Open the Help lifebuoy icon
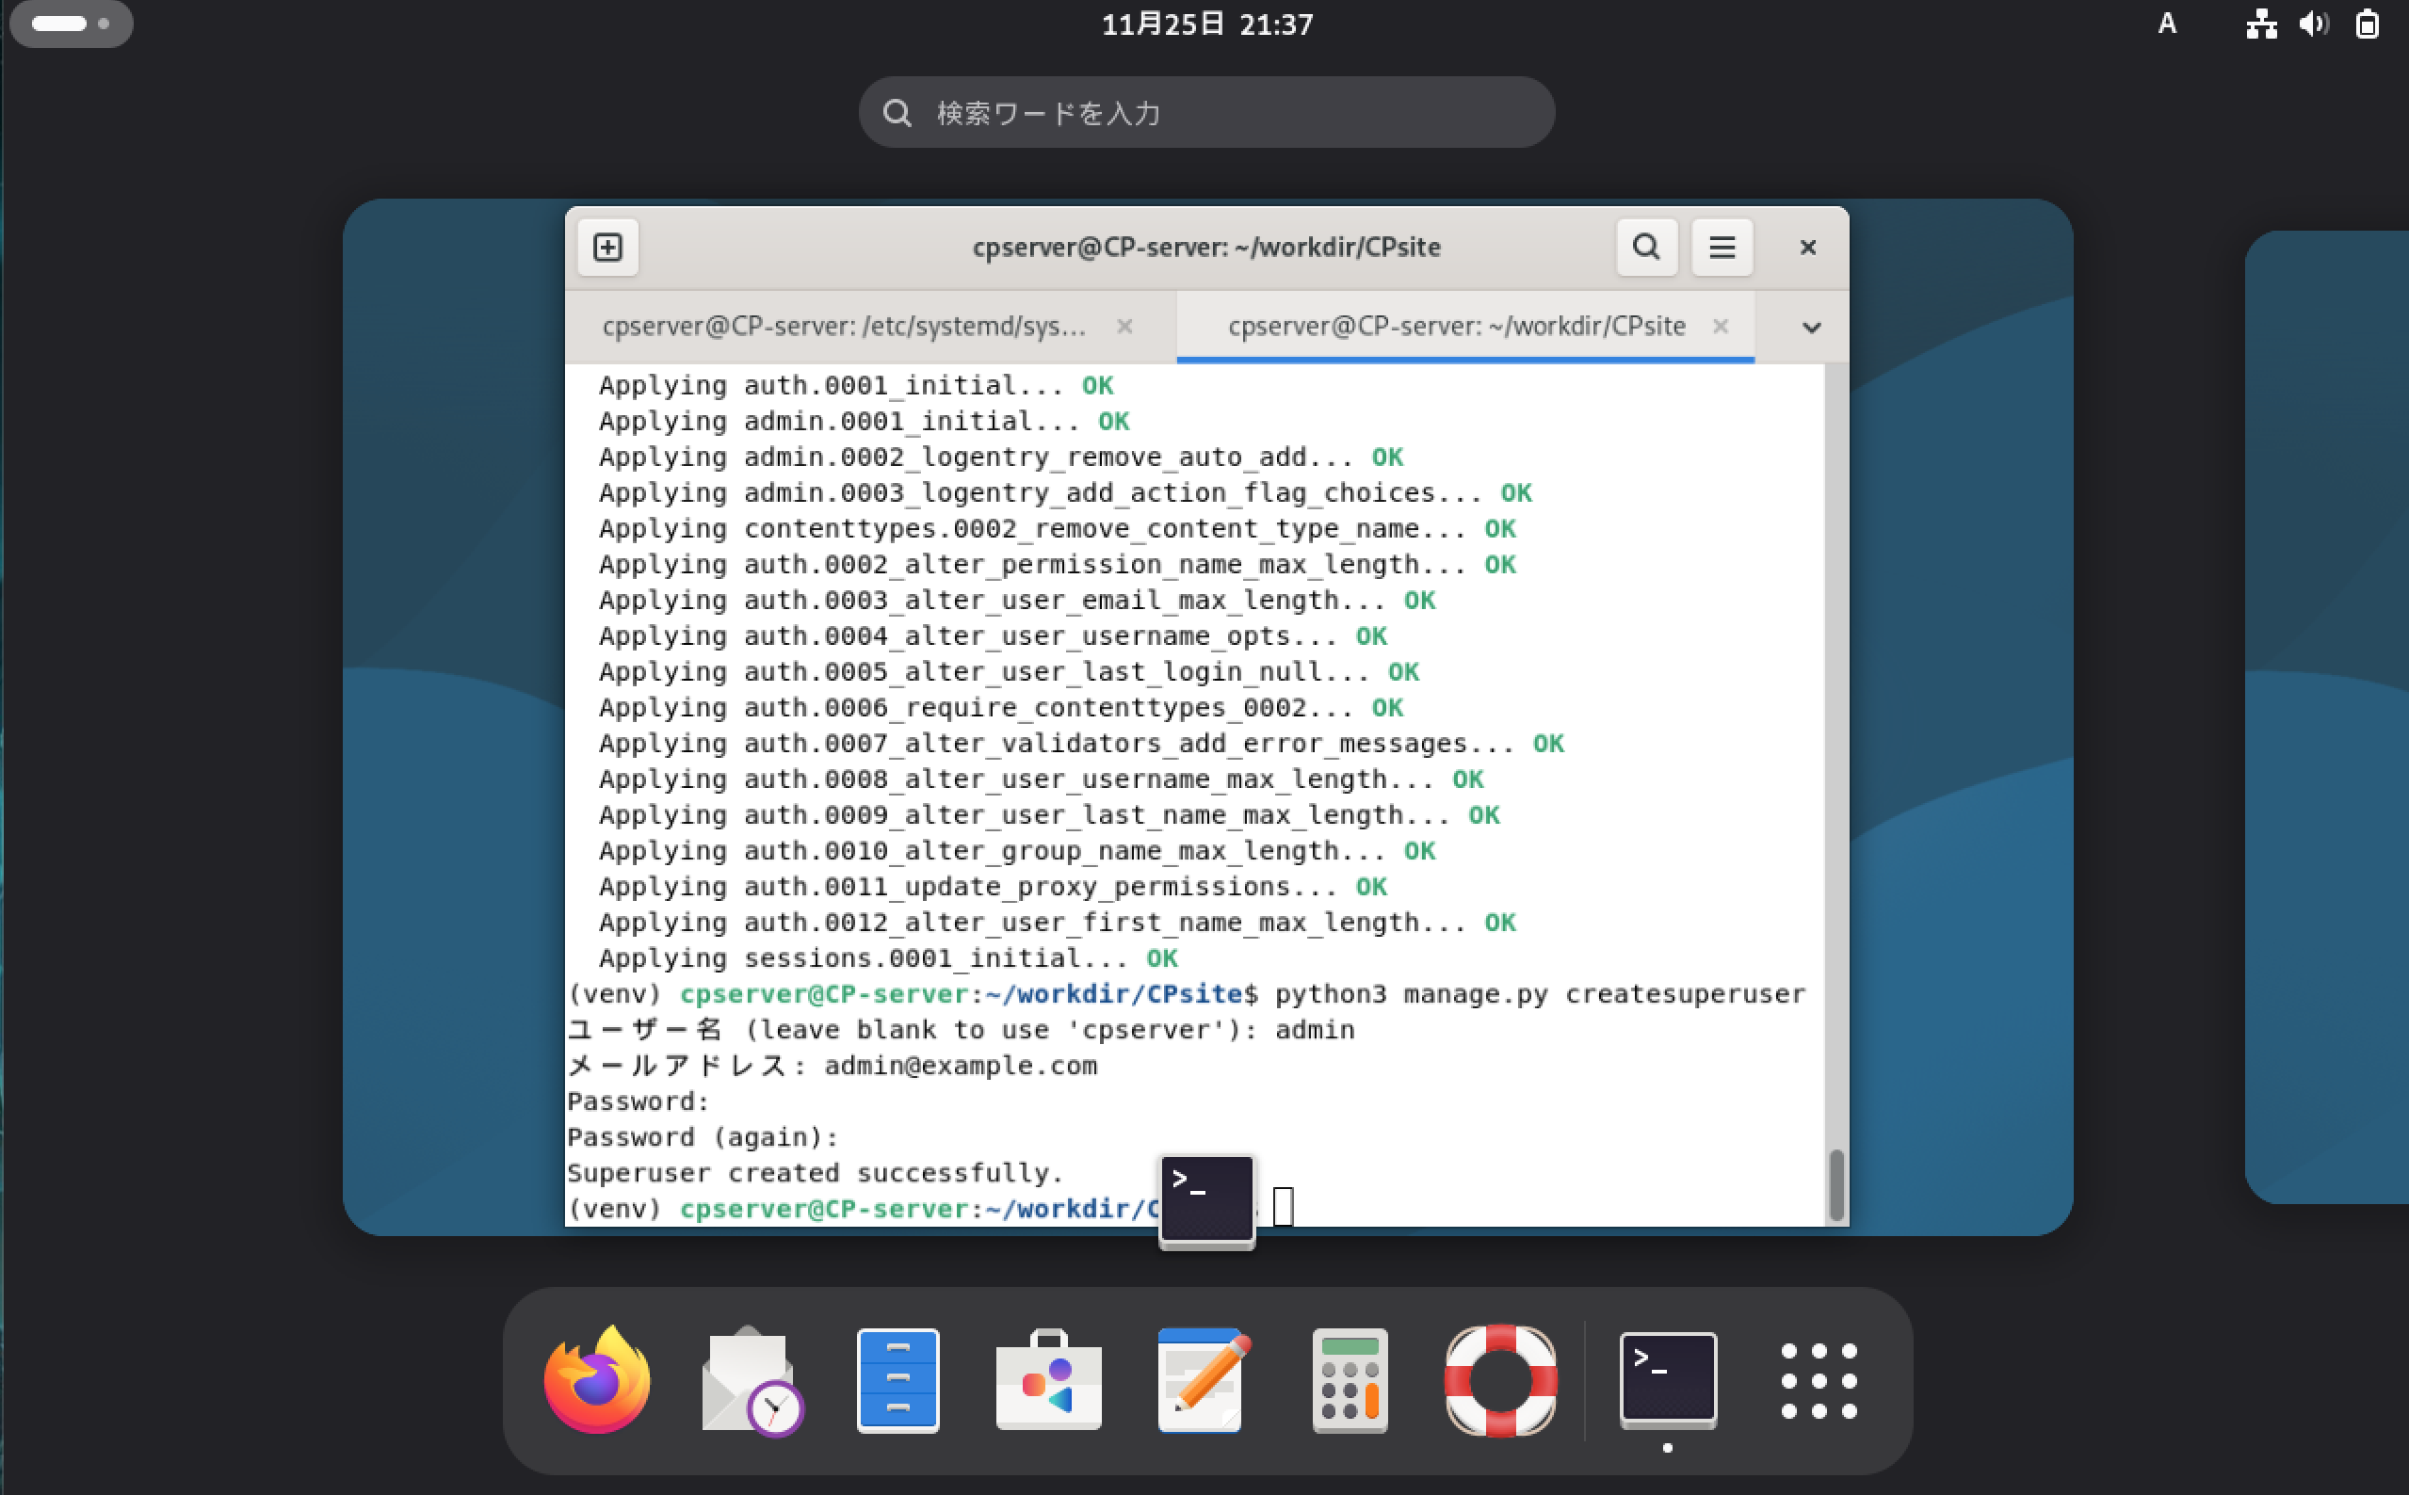Screen dimensions: 2409x1495 1500,1379
